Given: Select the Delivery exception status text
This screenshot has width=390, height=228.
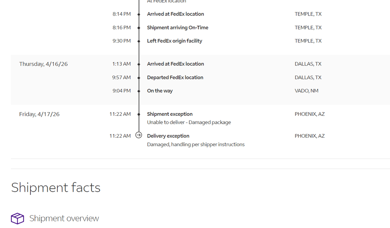Looking at the screenshot, I should [x=168, y=136].
